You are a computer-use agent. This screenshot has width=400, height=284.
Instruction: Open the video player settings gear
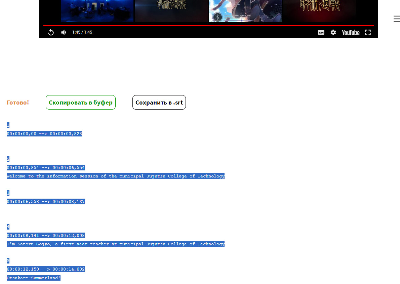click(333, 33)
